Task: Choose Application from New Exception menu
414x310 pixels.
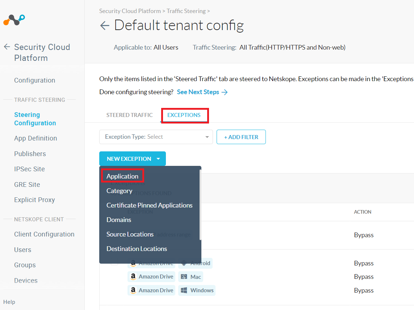Action: point(122,176)
